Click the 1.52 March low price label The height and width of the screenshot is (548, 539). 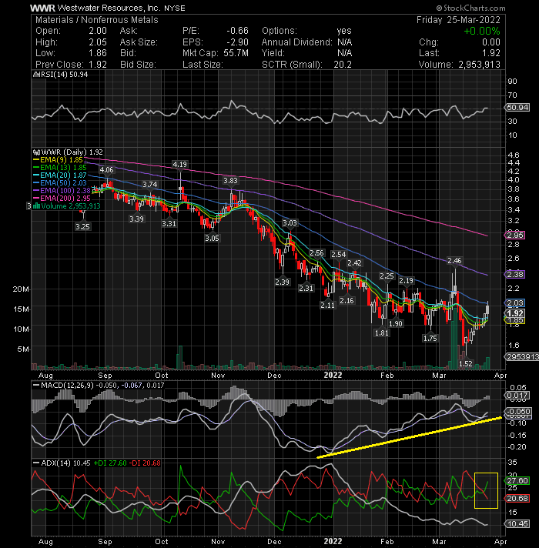click(466, 363)
